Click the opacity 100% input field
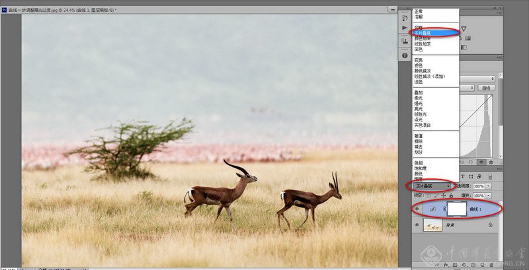529x270 pixels. click(479, 186)
